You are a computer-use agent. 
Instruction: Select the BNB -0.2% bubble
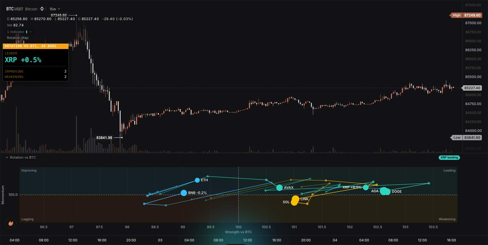(x=184, y=193)
